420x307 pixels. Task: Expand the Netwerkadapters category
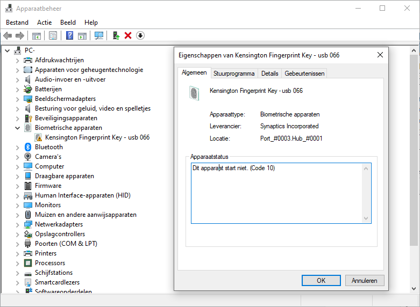click(x=18, y=224)
